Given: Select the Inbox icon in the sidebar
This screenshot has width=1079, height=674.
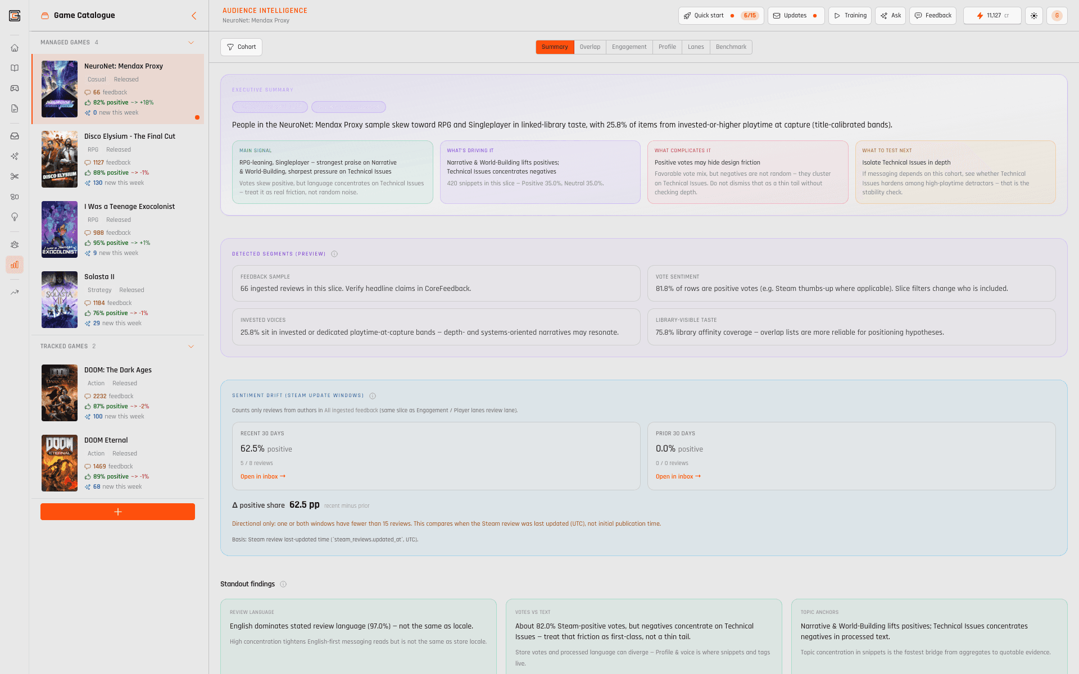Looking at the screenshot, I should pos(15,135).
